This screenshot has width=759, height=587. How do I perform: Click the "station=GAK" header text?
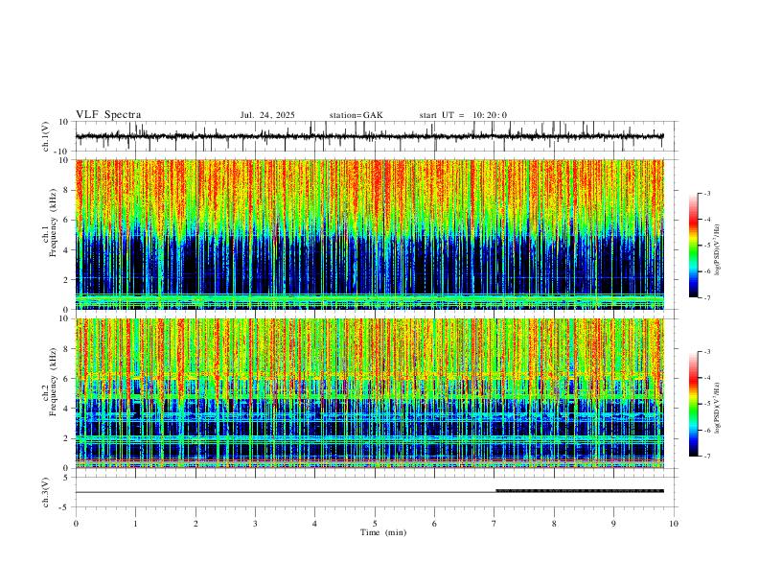[x=356, y=115]
